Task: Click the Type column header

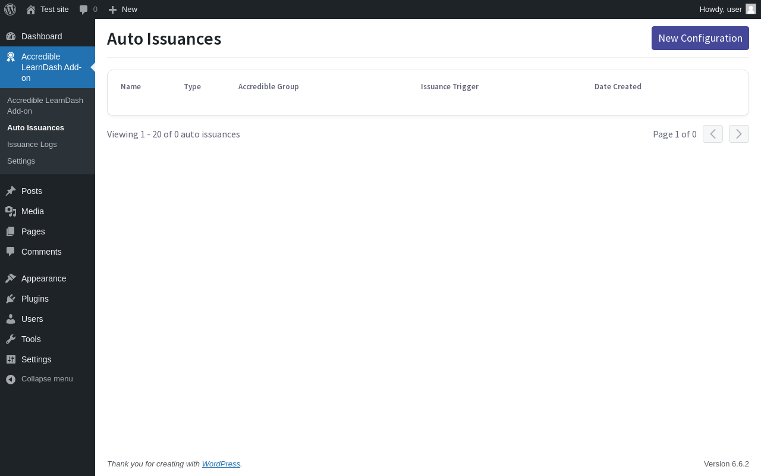Action: pos(192,87)
